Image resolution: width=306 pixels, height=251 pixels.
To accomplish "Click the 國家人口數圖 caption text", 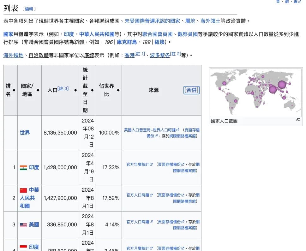I will pos(224,121).
